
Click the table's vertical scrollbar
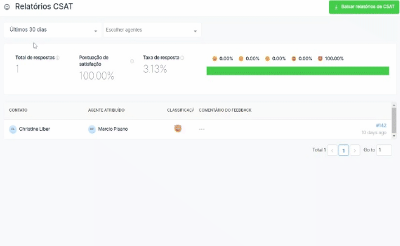(394, 120)
